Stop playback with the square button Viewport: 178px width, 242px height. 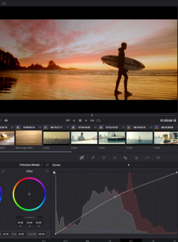pos(80,120)
